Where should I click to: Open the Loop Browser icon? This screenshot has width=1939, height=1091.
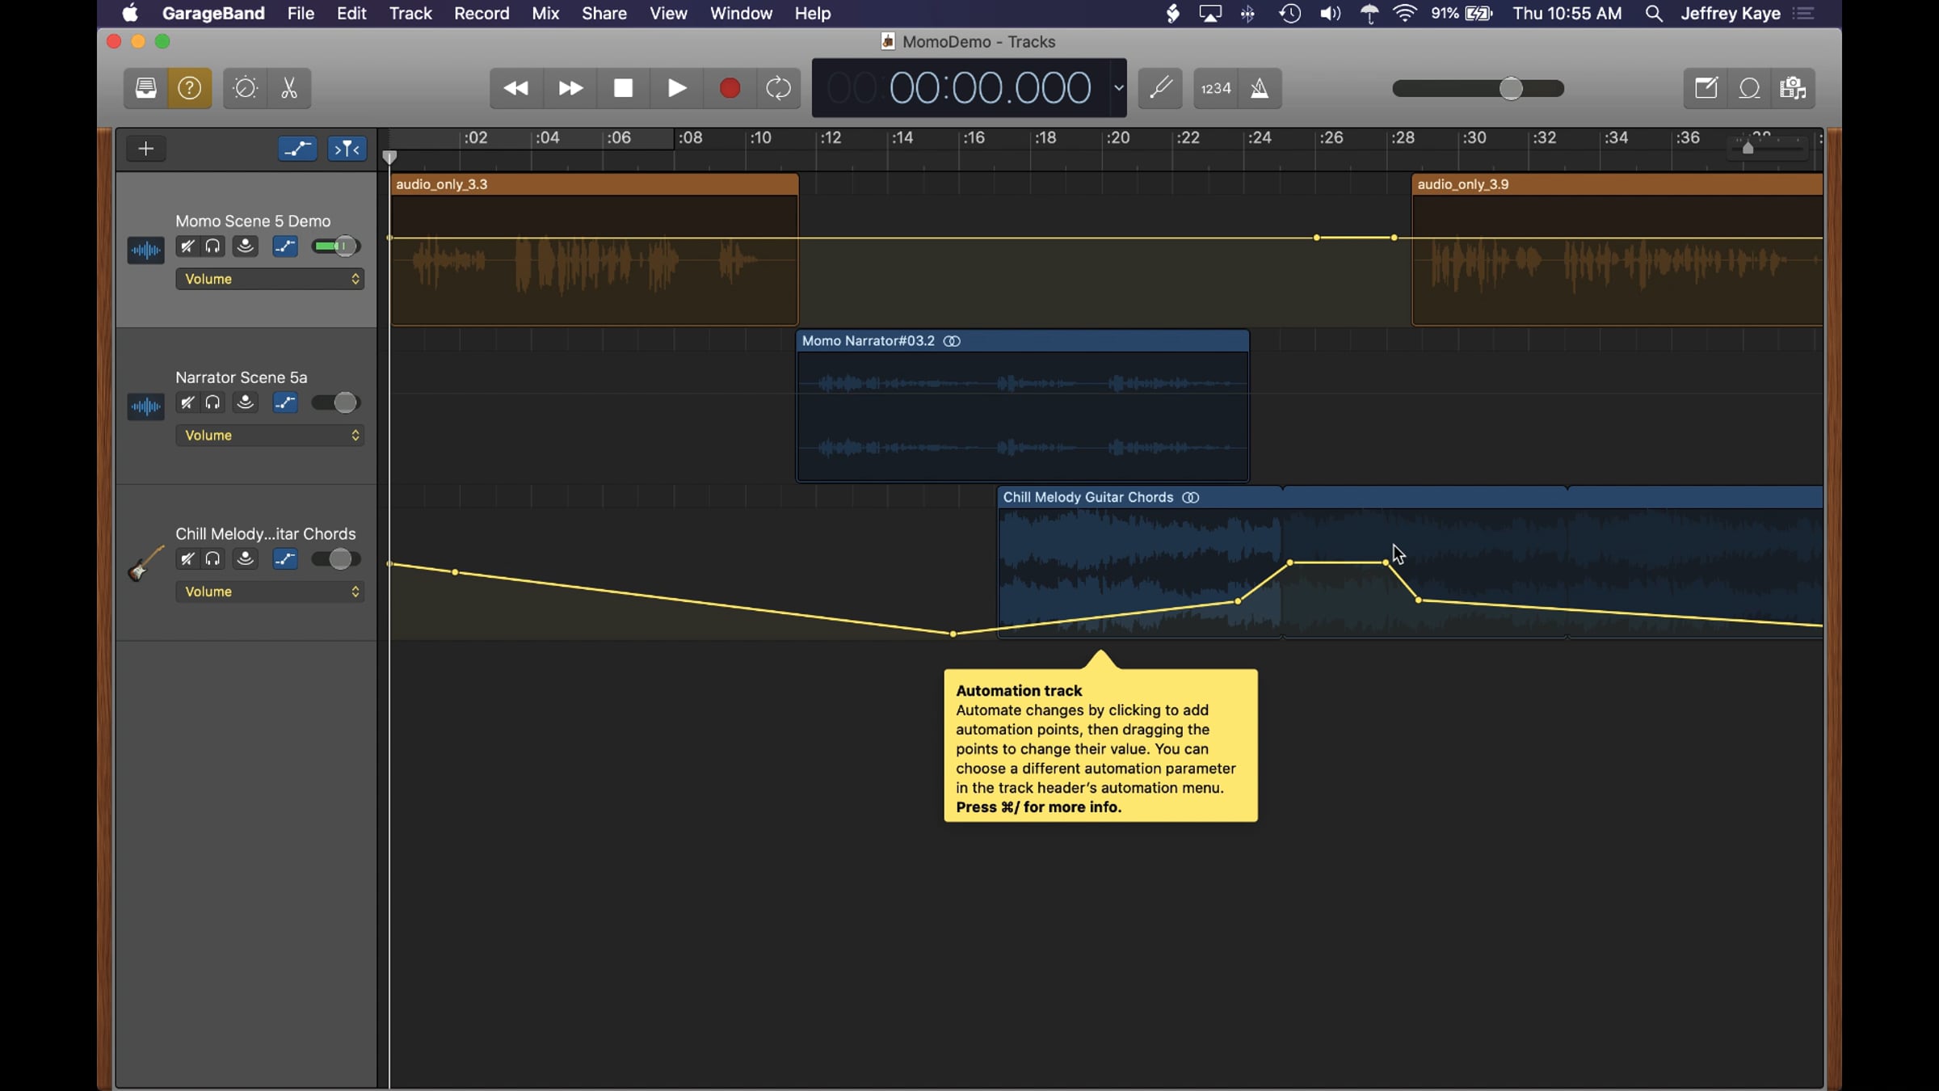[x=1749, y=88]
